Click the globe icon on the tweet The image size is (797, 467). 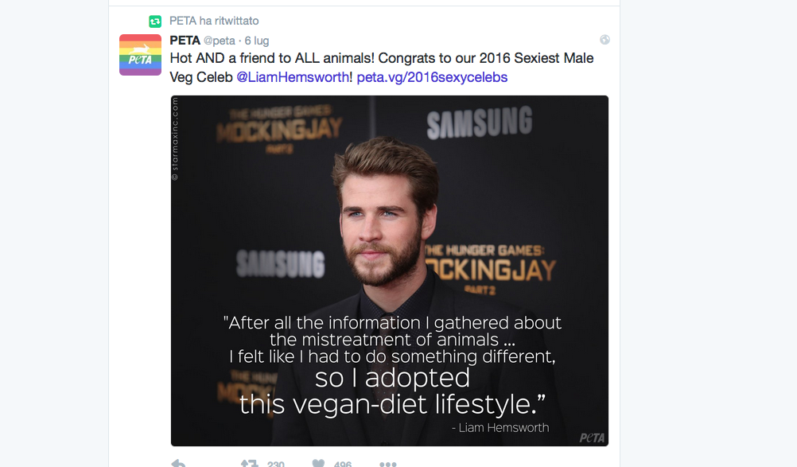(605, 40)
